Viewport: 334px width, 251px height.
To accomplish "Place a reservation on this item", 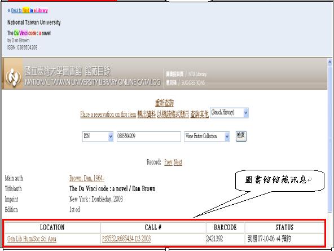I will (108, 115).
